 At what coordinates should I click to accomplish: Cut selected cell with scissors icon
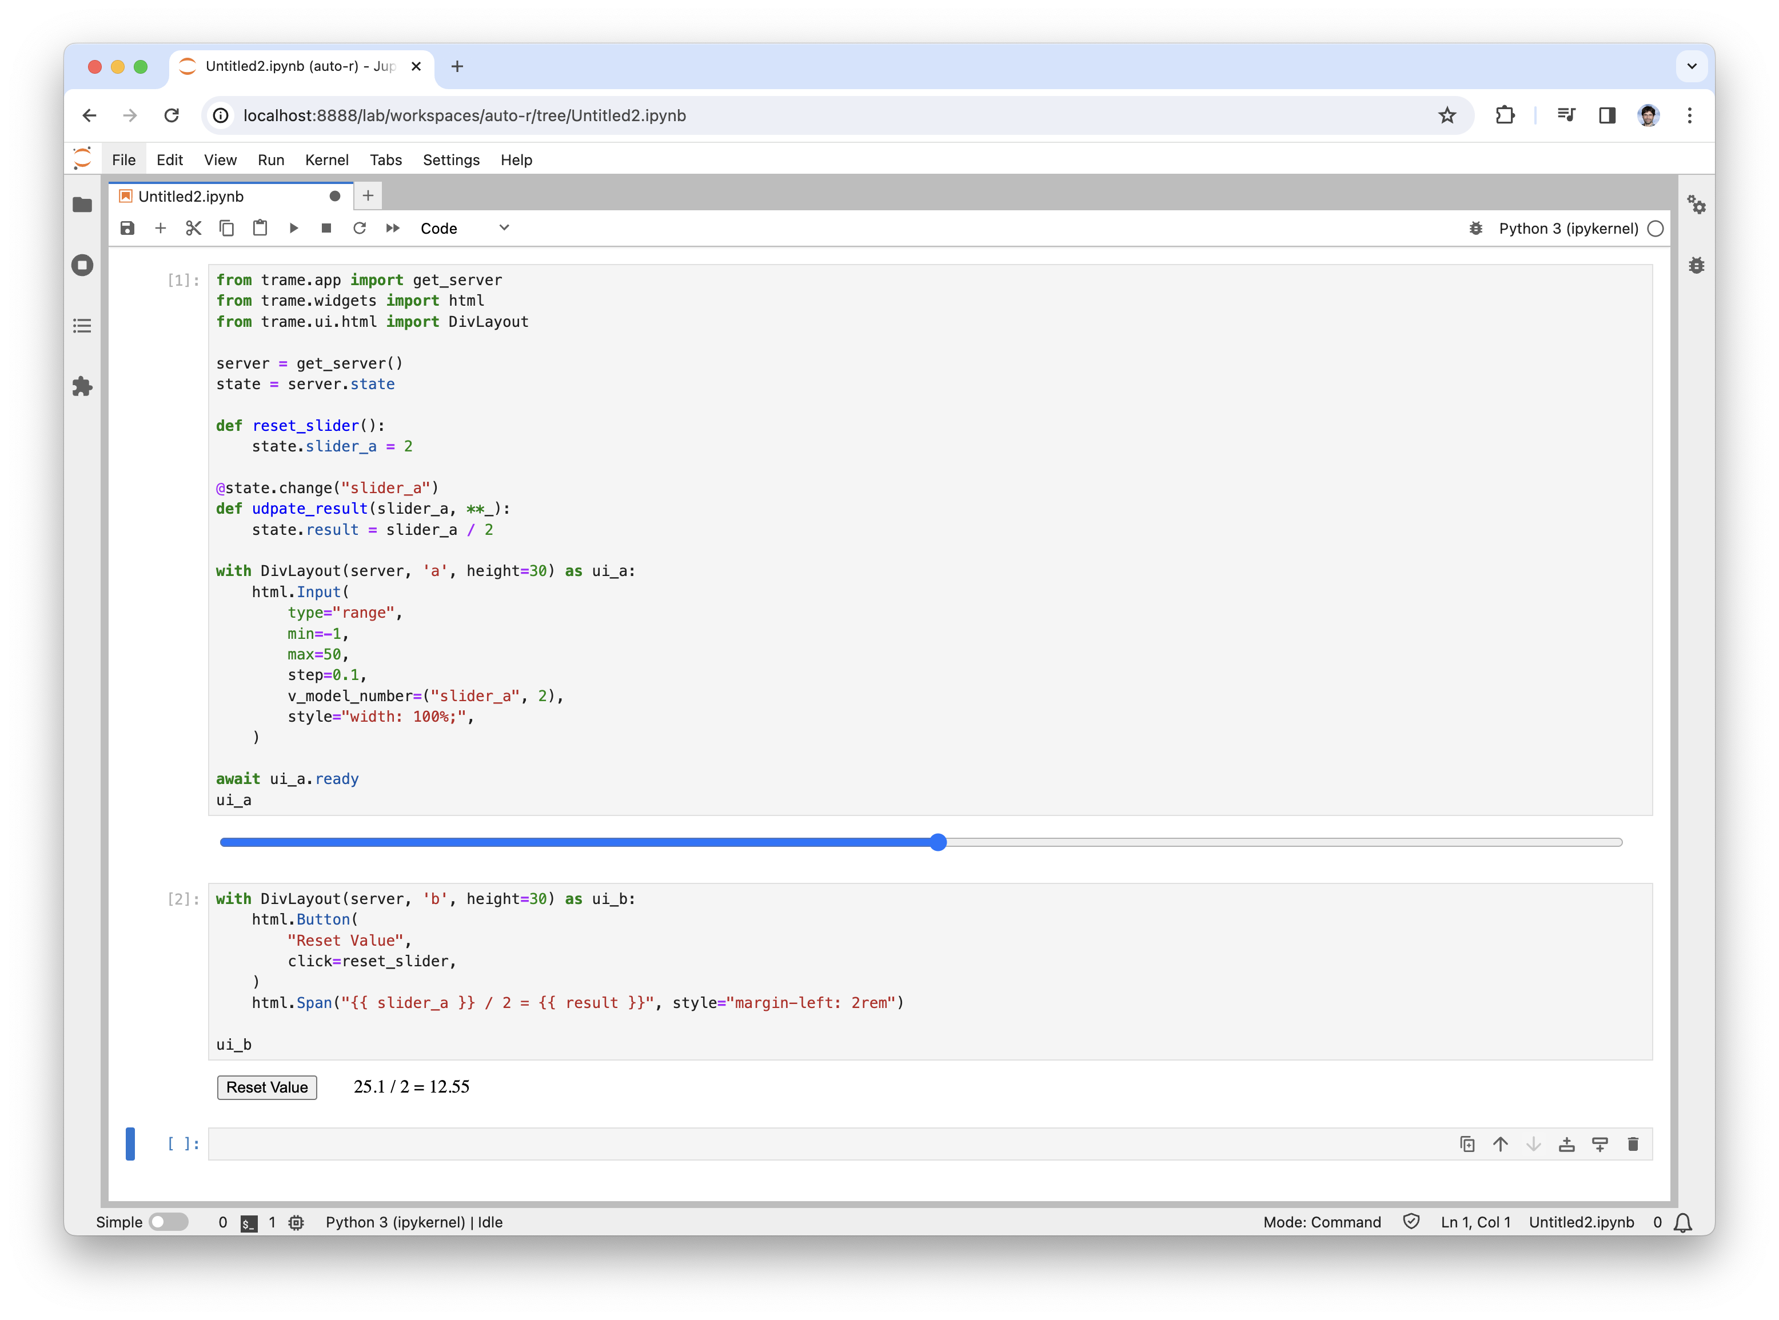pos(193,229)
